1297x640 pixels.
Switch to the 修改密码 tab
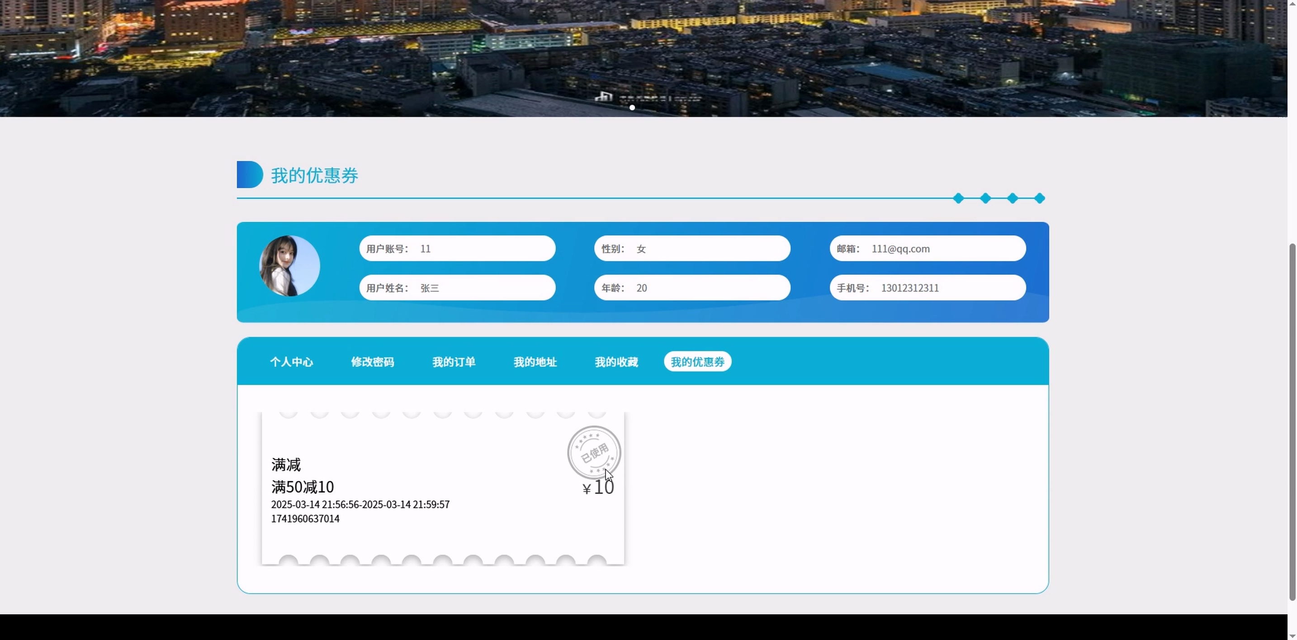372,362
